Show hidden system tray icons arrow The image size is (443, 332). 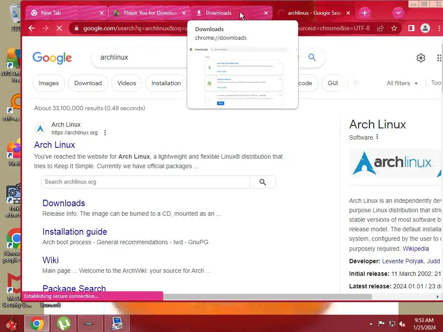point(371,324)
